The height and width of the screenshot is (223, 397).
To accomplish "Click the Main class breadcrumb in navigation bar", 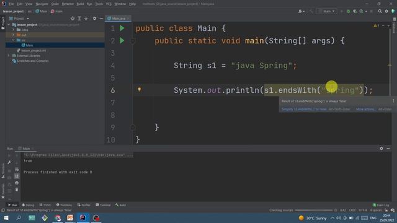I will tap(42, 11).
